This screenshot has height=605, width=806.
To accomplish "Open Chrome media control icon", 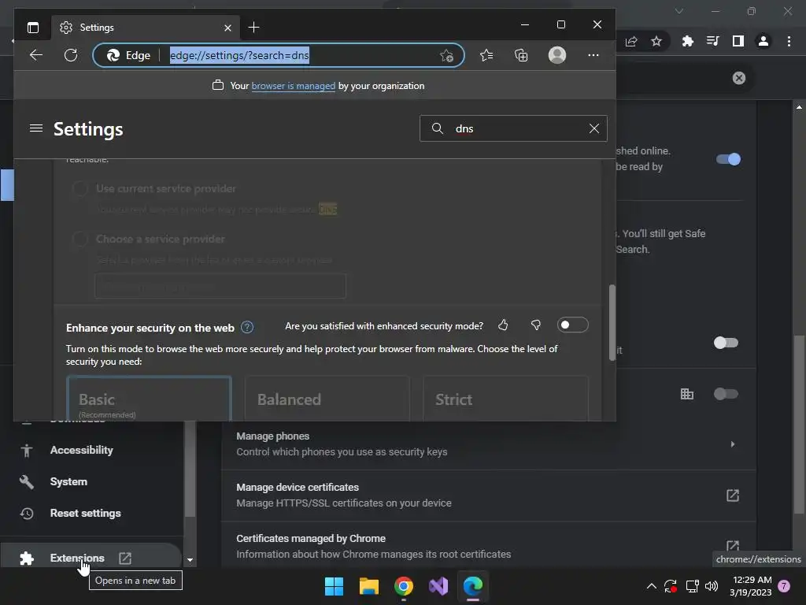I will pos(712,41).
